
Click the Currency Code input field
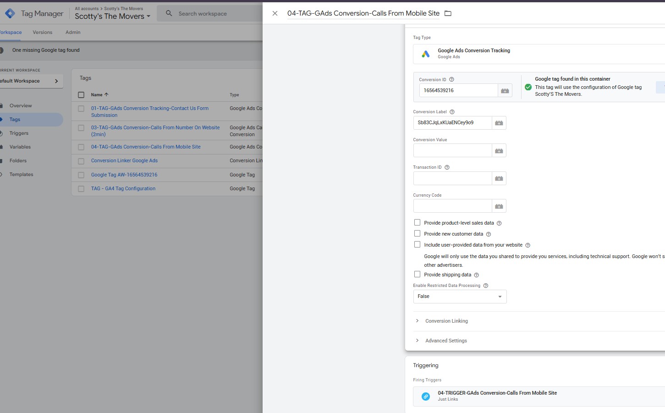pos(453,206)
